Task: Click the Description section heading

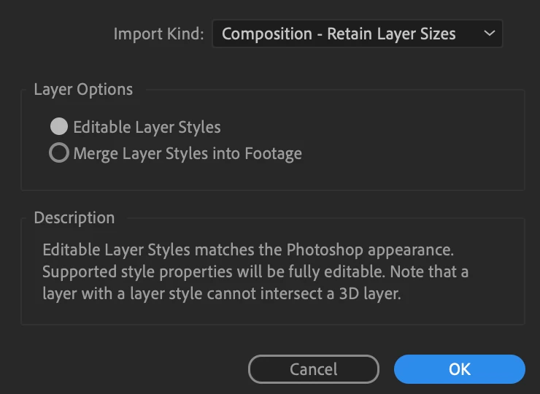Action: tap(74, 217)
